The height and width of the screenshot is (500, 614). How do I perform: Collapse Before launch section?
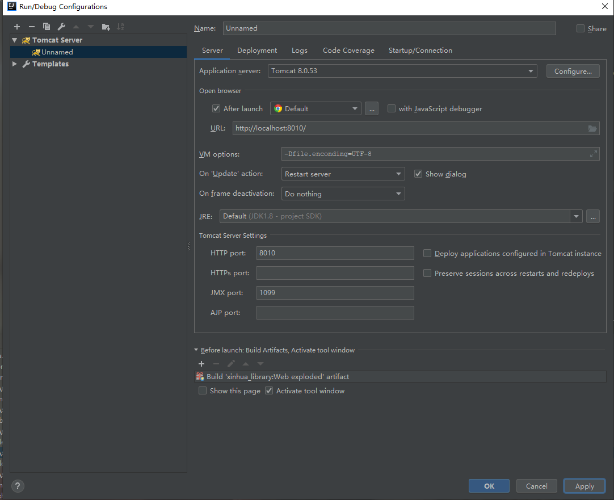[196, 350]
